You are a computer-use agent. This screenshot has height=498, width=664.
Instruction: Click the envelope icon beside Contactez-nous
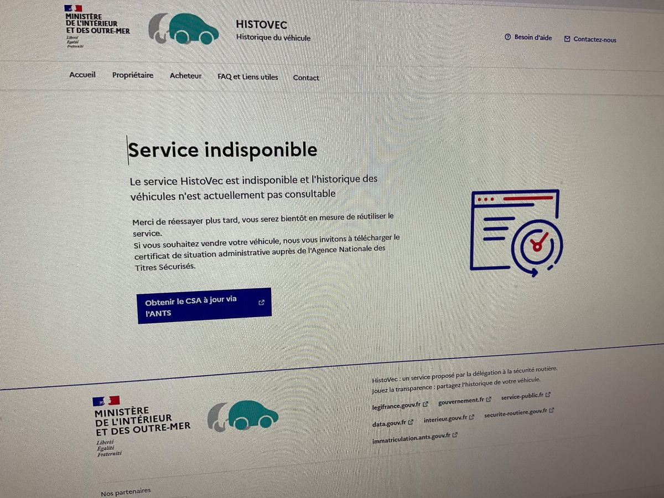tap(567, 39)
